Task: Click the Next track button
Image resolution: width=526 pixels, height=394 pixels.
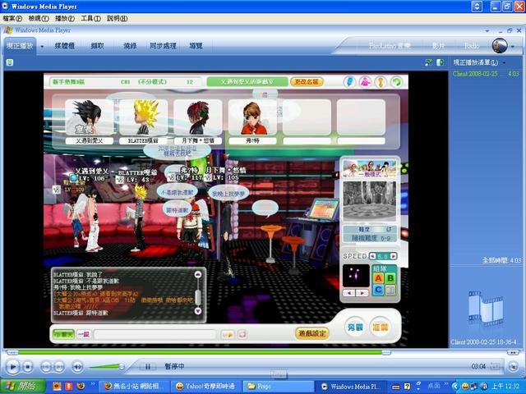Action: pyautogui.click(x=59, y=367)
